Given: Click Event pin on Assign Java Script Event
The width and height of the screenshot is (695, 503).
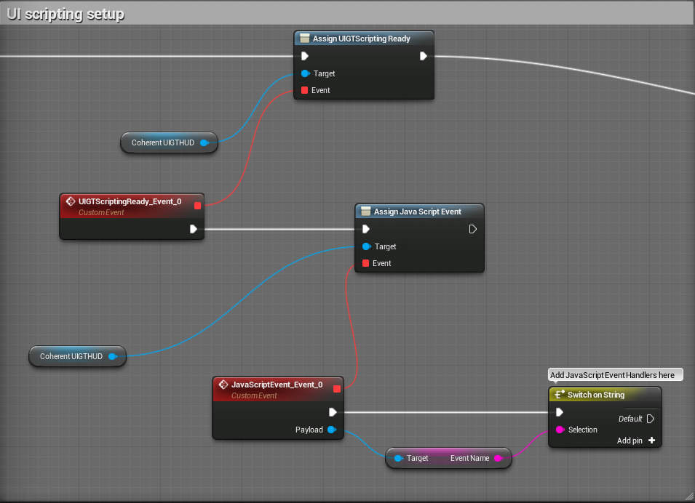Looking at the screenshot, I should coord(366,263).
